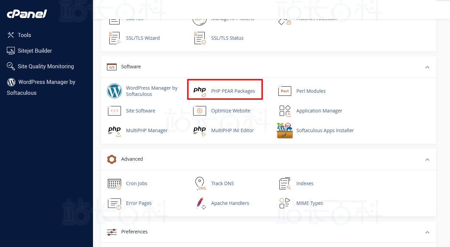Open the SSL/TLS Wizard link
The width and height of the screenshot is (450, 247).
point(143,38)
